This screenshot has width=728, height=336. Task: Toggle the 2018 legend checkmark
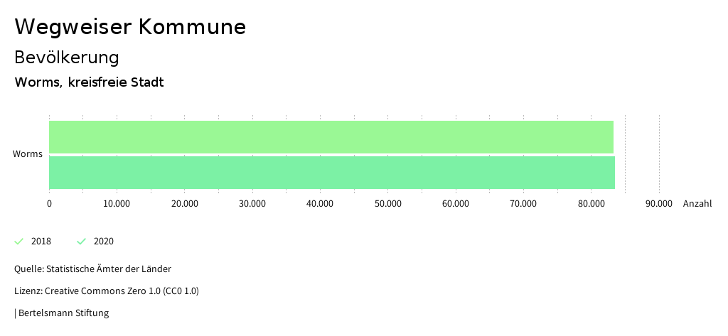[19, 242]
